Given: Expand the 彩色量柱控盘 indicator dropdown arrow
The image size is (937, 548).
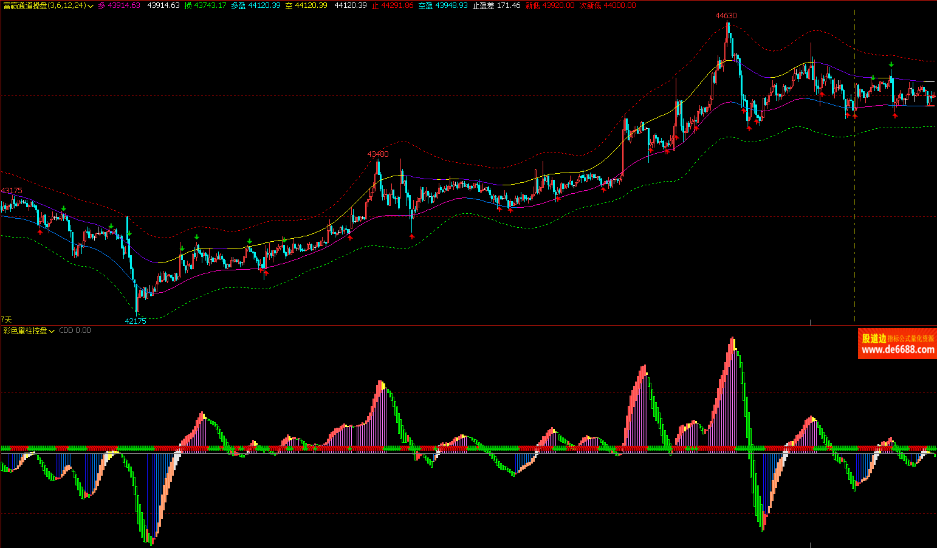Looking at the screenshot, I should tap(52, 331).
